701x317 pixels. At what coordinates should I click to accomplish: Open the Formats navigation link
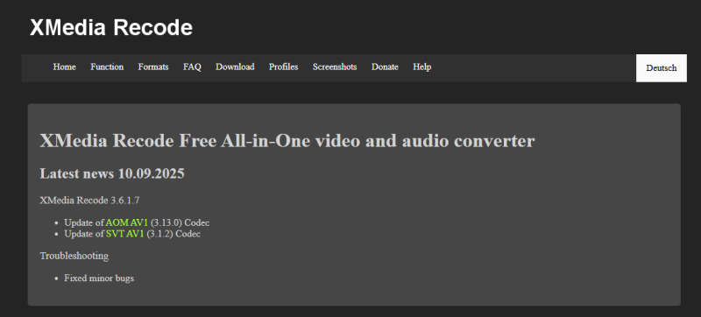[153, 67]
